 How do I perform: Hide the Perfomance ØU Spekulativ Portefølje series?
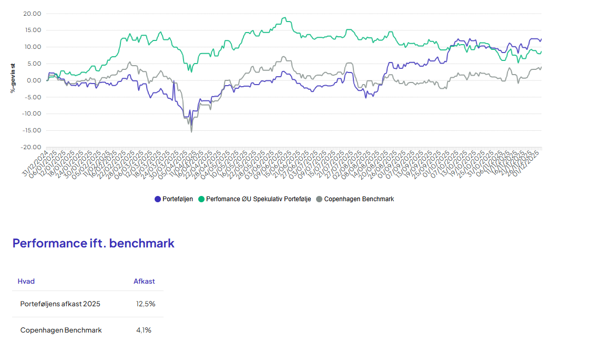[x=258, y=199]
